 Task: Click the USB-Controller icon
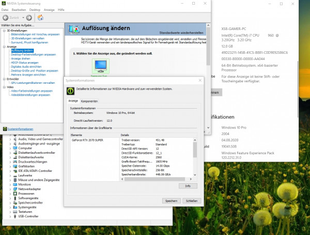15,216
